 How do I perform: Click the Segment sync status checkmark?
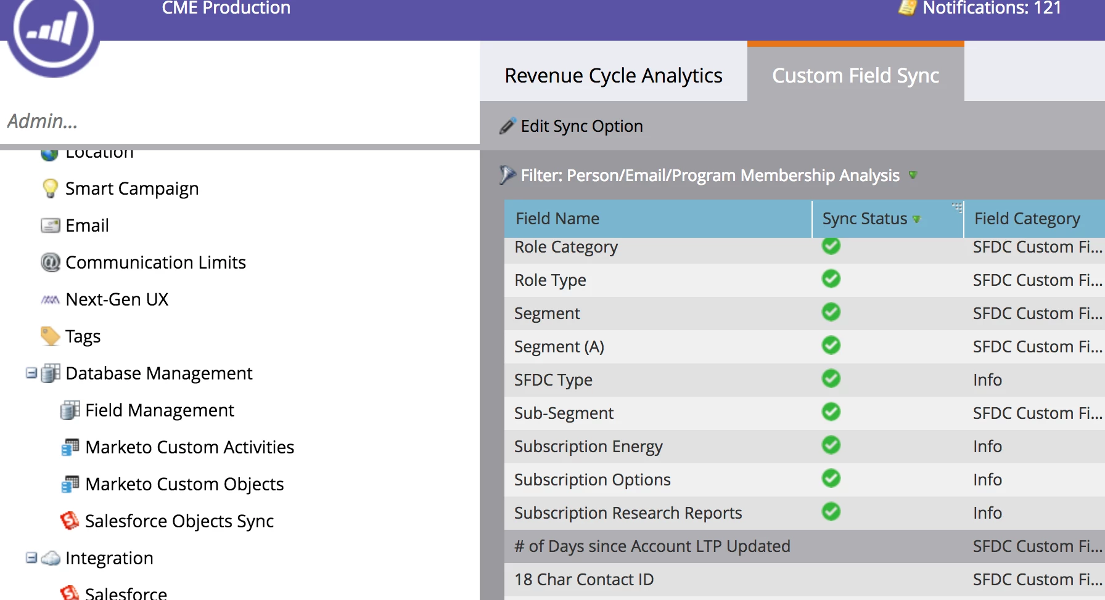point(831,312)
